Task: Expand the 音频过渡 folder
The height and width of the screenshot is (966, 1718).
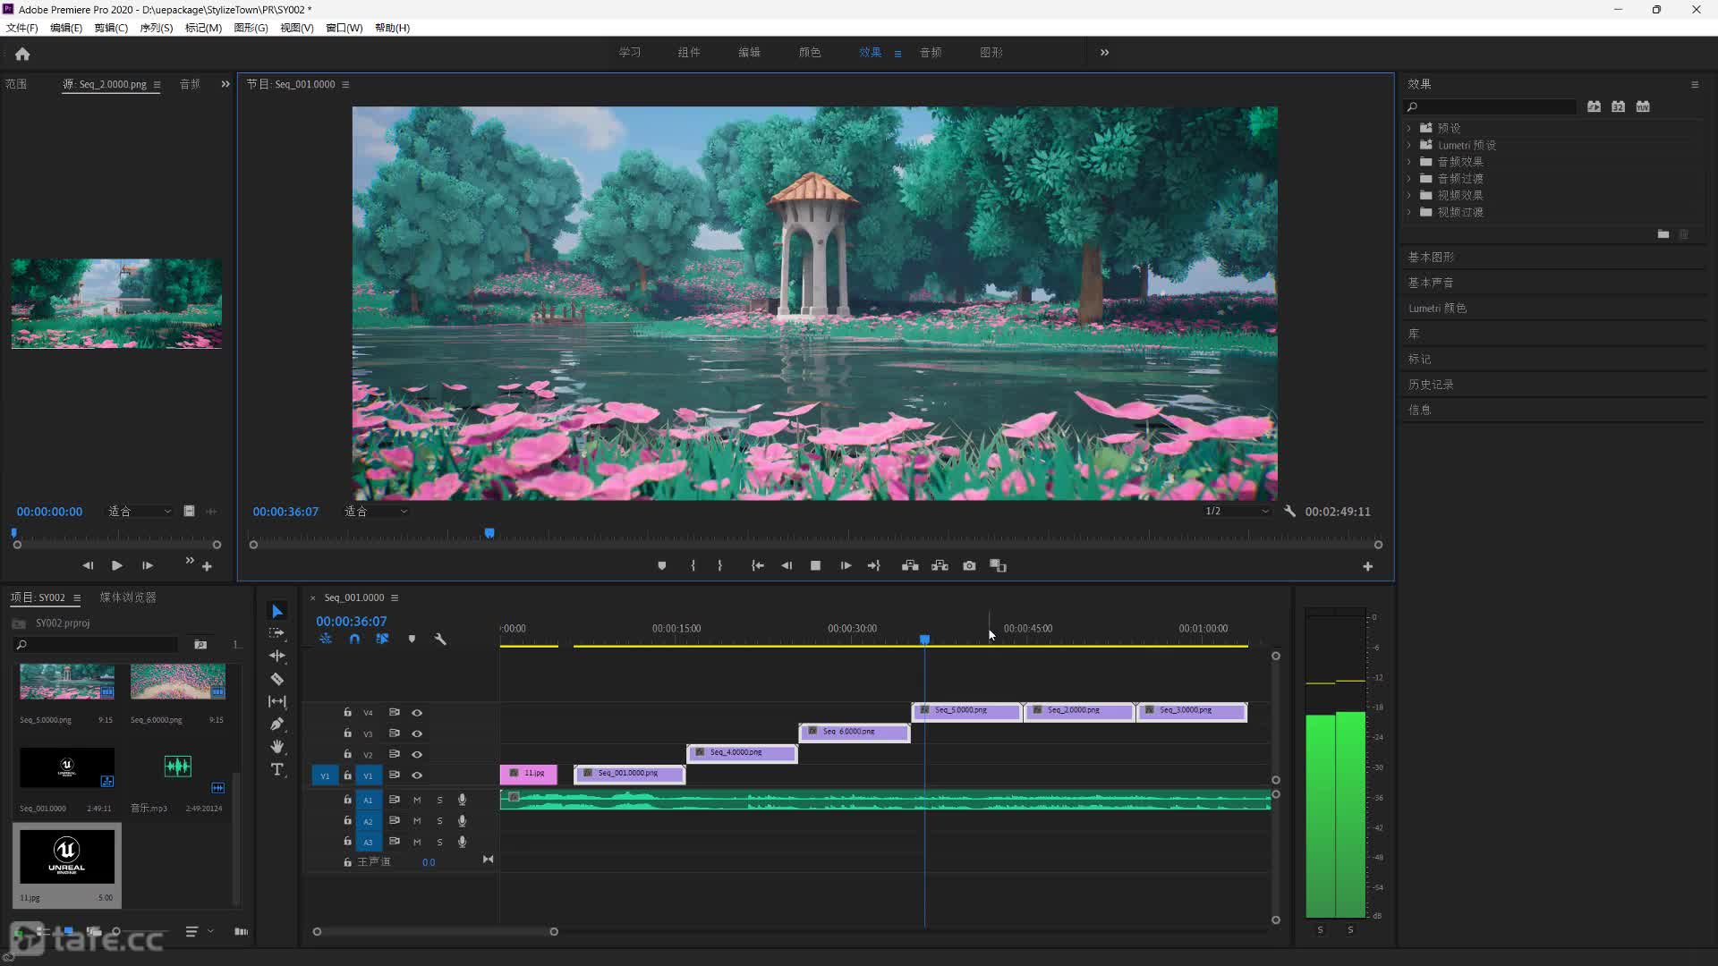Action: [x=1409, y=179]
